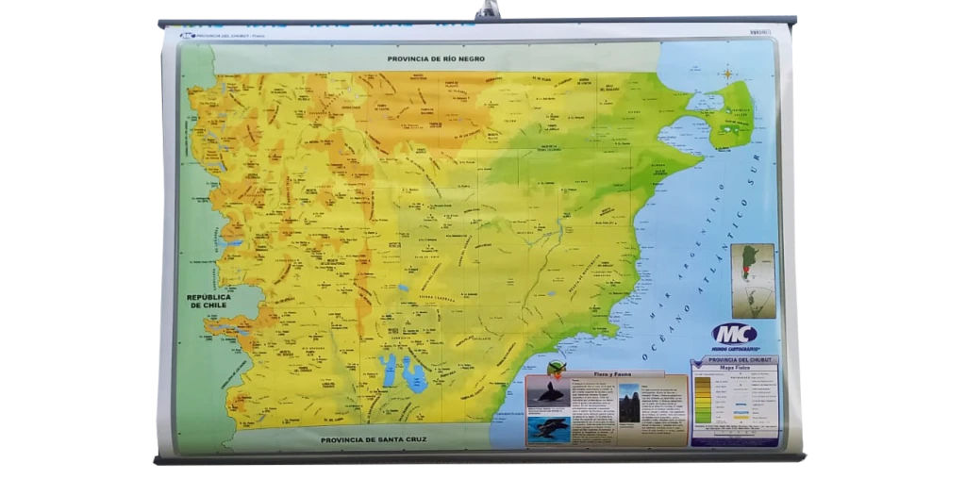966x479 pixels.
Task: Click the compass rose star symbol
Action: [x=728, y=74]
